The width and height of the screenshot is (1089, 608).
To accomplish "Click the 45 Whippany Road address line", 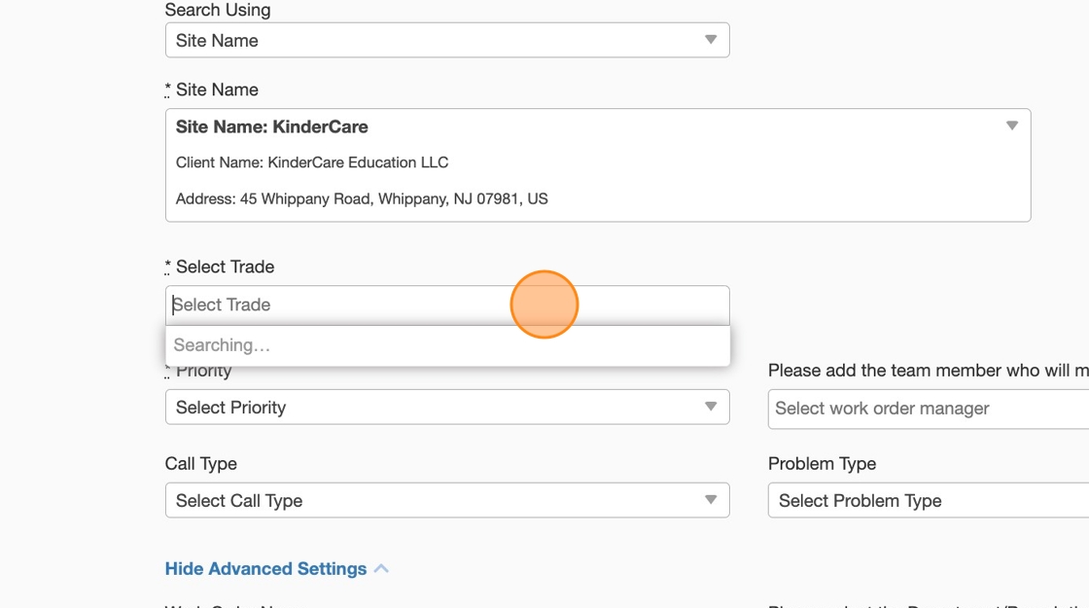I will pos(362,198).
